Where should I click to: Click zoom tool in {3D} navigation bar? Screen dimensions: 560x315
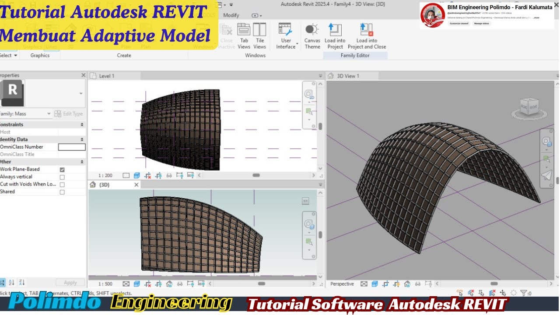(x=309, y=242)
